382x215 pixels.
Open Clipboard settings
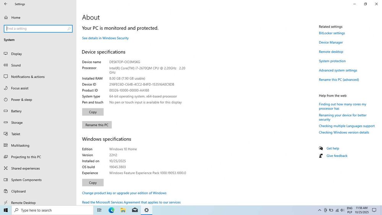click(x=18, y=191)
